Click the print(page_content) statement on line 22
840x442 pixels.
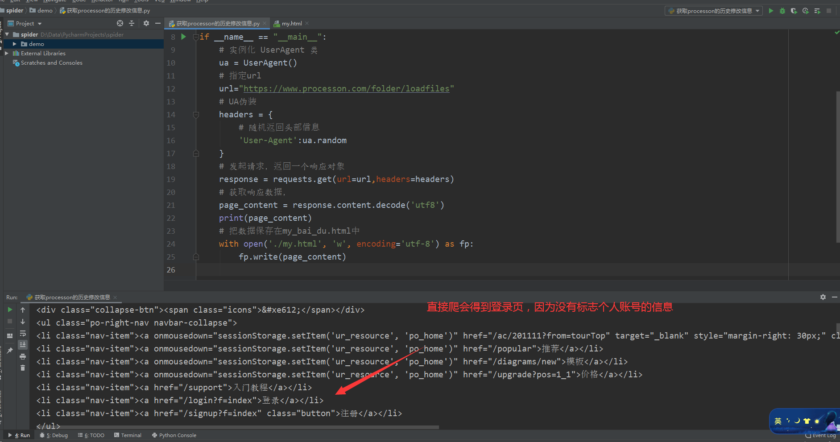click(x=265, y=218)
